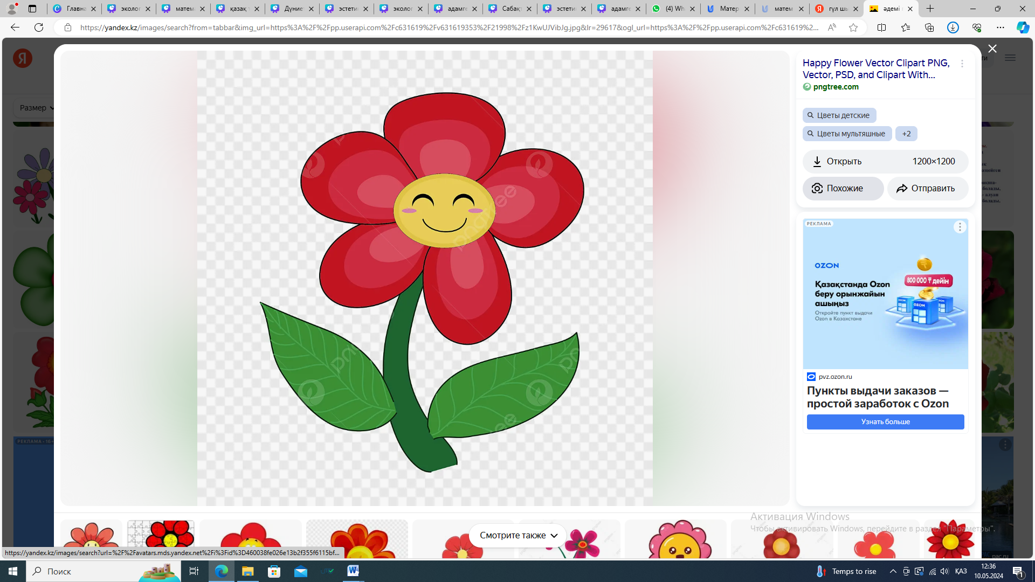Viewport: 1035px width, 582px height.
Task: Open pngtree.com source link
Action: pyautogui.click(x=836, y=87)
